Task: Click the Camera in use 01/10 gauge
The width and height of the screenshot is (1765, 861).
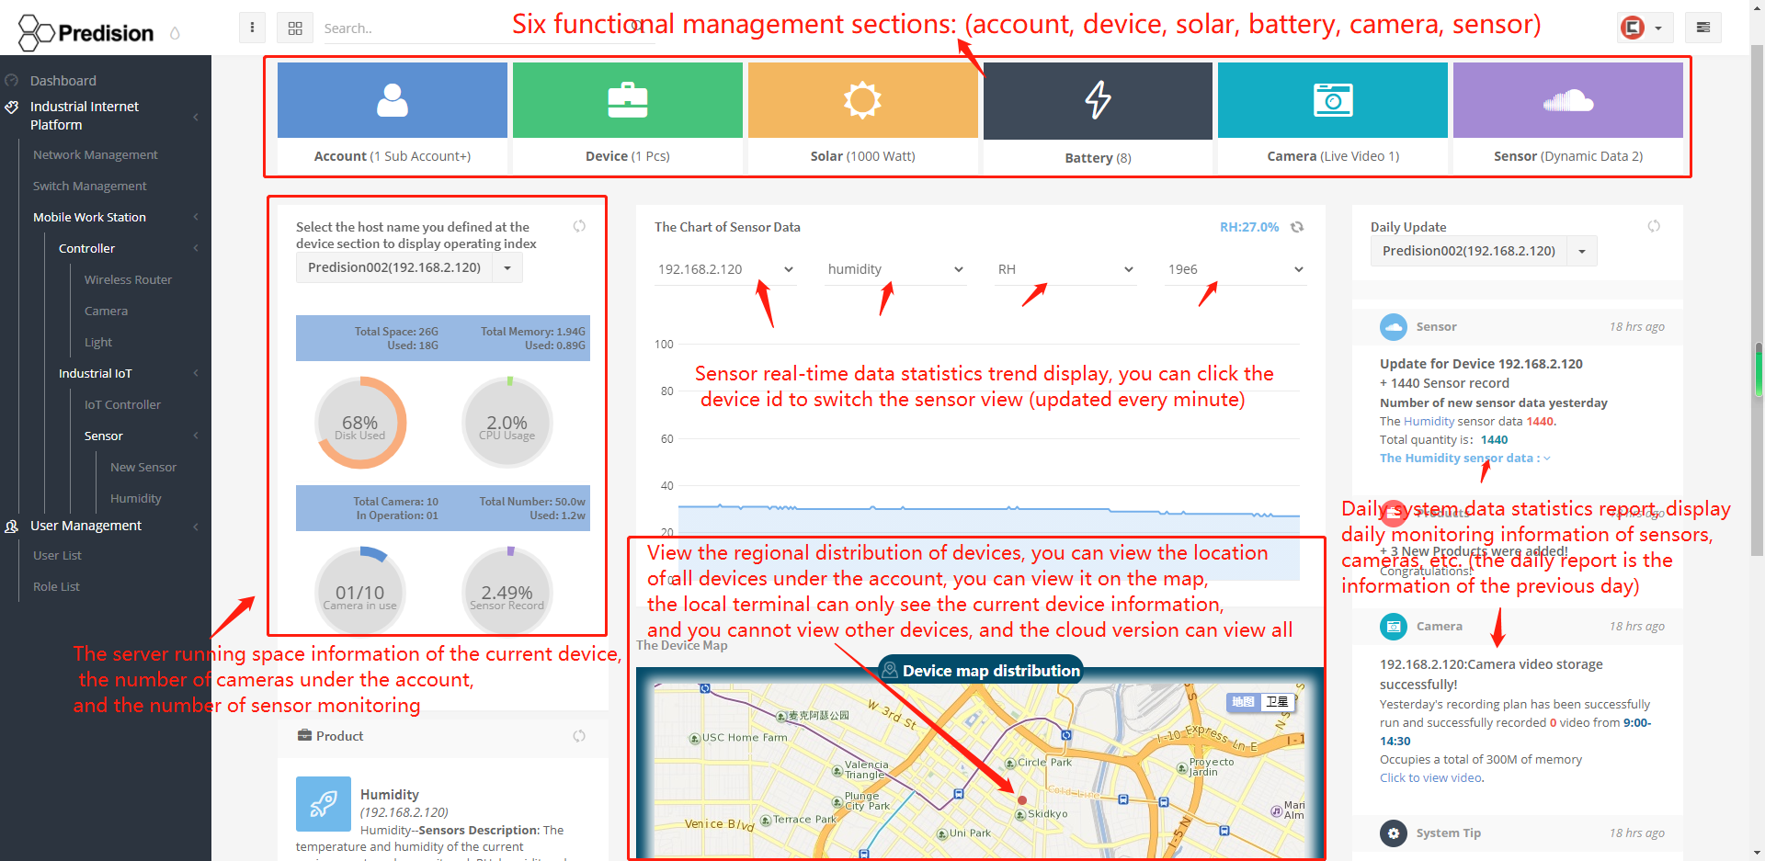Action: 360,591
